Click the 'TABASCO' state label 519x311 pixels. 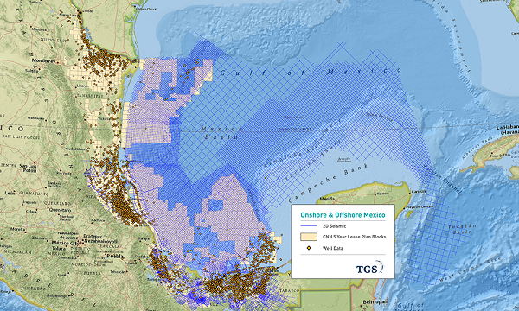point(289,291)
